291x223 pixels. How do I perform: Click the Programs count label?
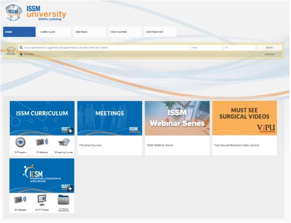pyautogui.click(x=20, y=152)
